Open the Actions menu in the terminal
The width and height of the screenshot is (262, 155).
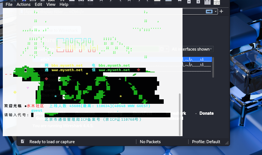[23, 5]
